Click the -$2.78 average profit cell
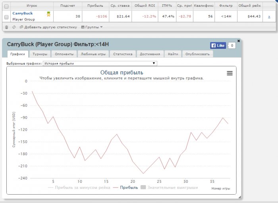This screenshot has width=278, height=203. coord(185,17)
